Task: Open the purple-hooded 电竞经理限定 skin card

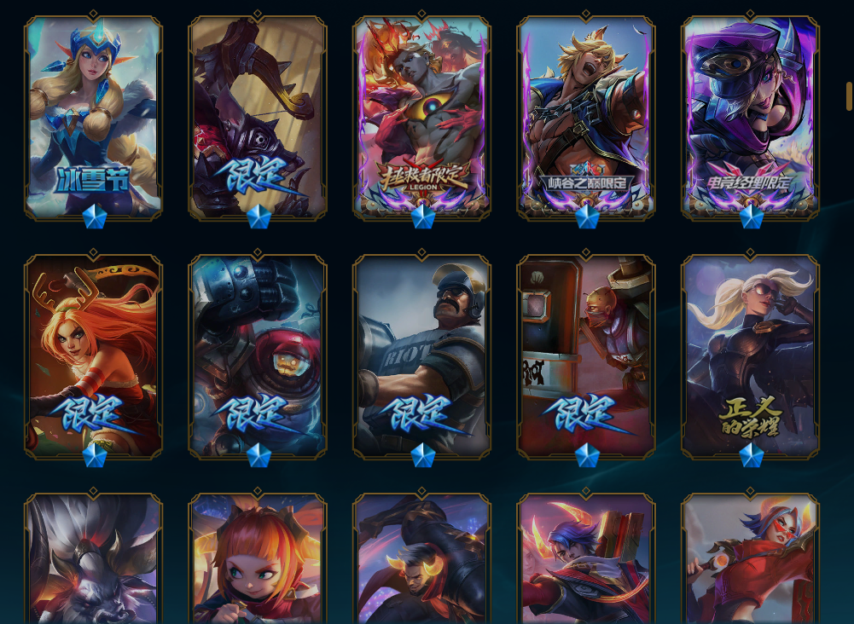Action: click(x=751, y=118)
